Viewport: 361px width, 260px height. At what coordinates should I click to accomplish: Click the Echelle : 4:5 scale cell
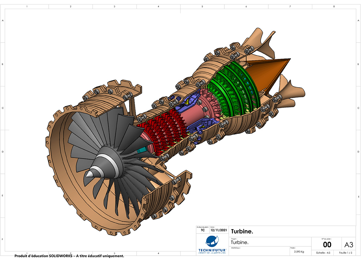click(323, 253)
